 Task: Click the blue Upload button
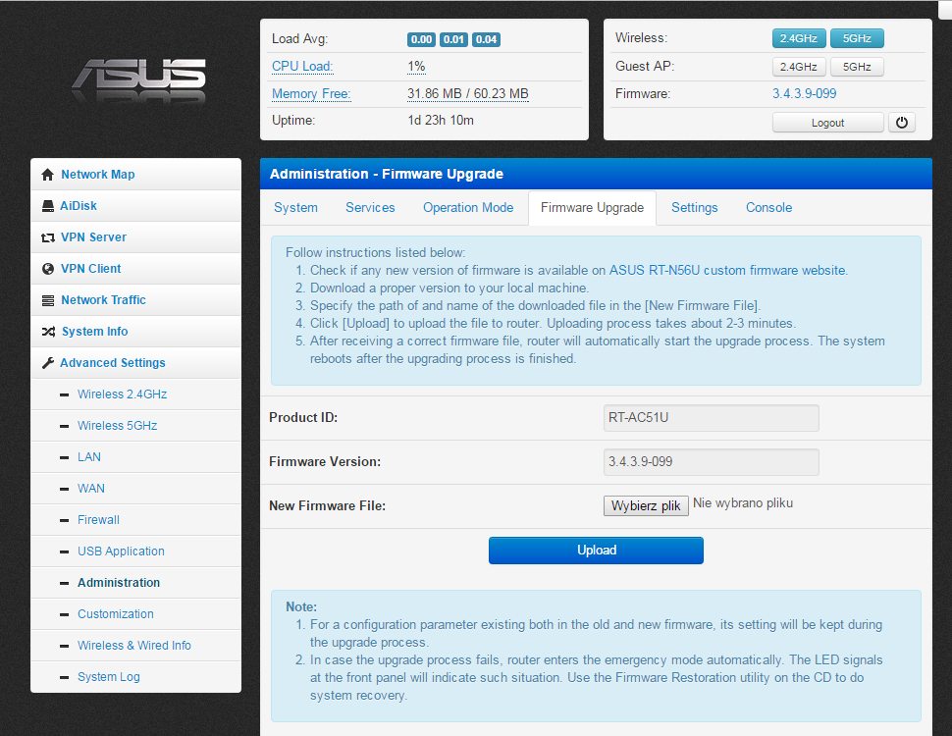(x=596, y=551)
